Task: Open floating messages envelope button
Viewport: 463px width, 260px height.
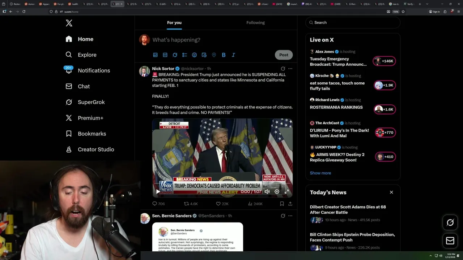Action: (x=450, y=241)
